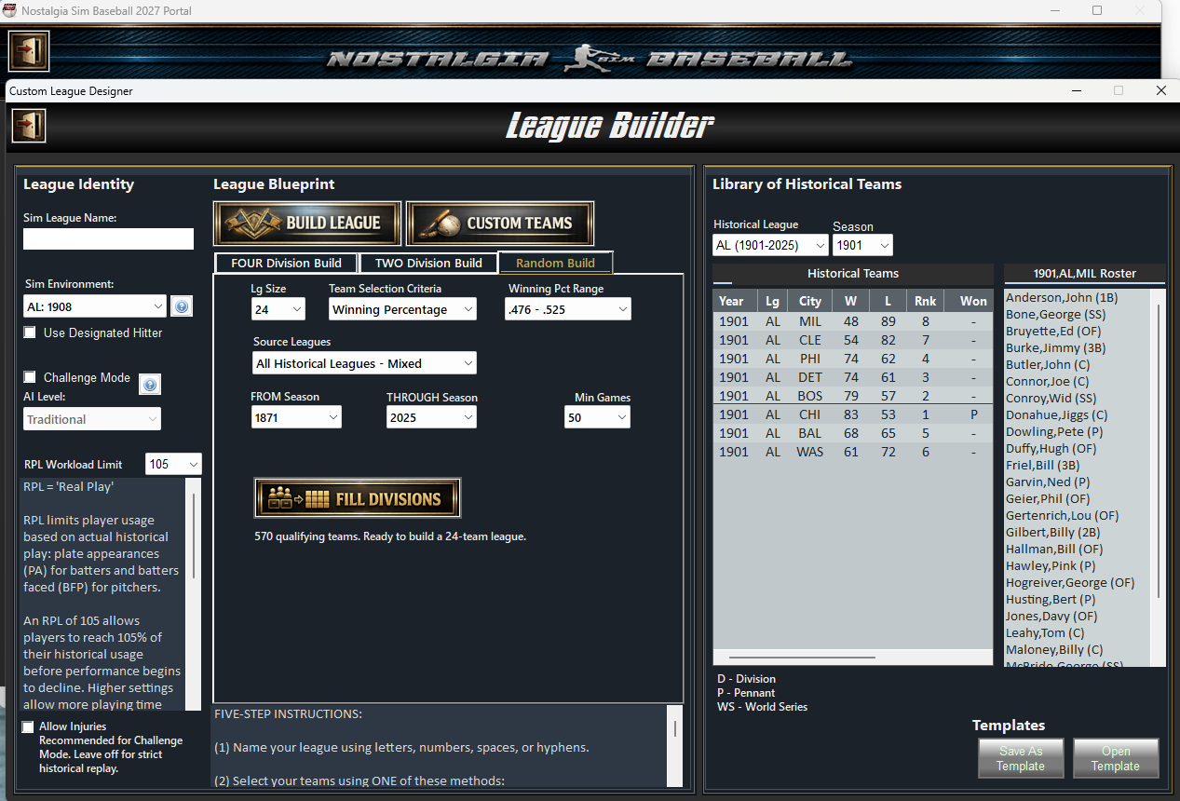The width and height of the screenshot is (1180, 801).
Task: Click the W column header
Action: tap(850, 301)
